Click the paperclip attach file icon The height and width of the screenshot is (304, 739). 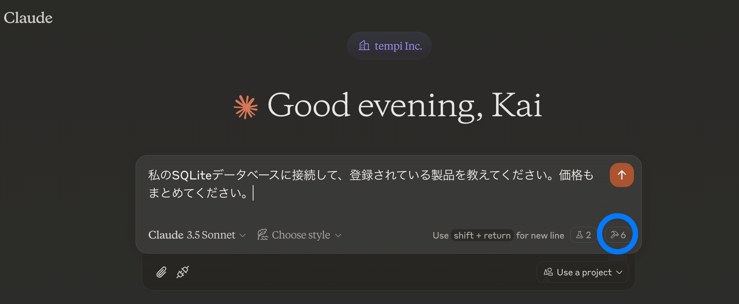tap(161, 272)
